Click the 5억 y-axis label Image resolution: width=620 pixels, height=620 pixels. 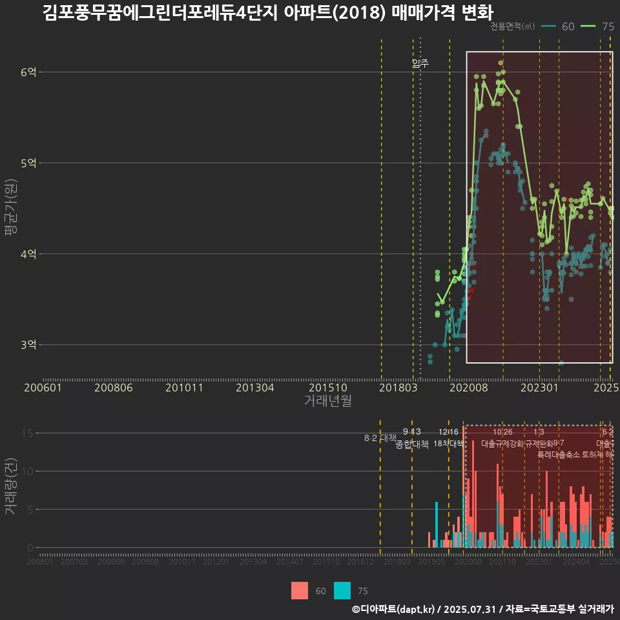(x=28, y=163)
